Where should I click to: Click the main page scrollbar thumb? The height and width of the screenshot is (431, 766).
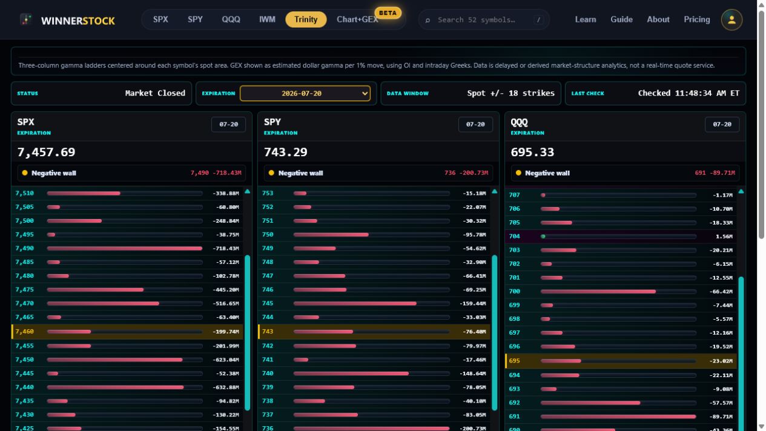pyautogui.click(x=762, y=125)
